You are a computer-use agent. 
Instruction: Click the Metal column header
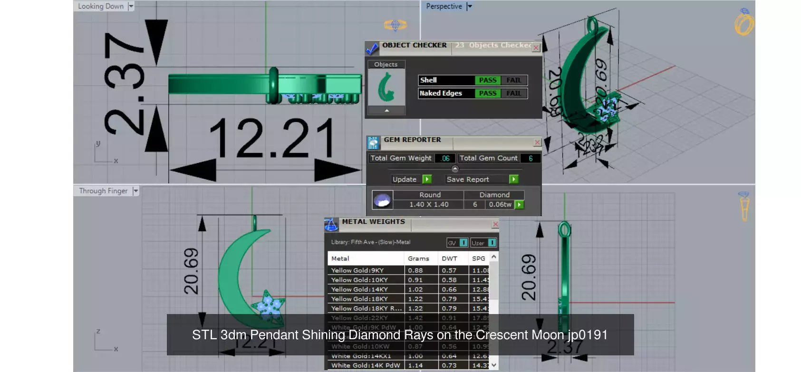coord(366,258)
